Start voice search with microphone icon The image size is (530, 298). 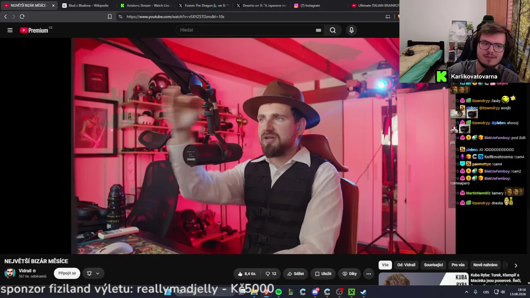[352, 30]
